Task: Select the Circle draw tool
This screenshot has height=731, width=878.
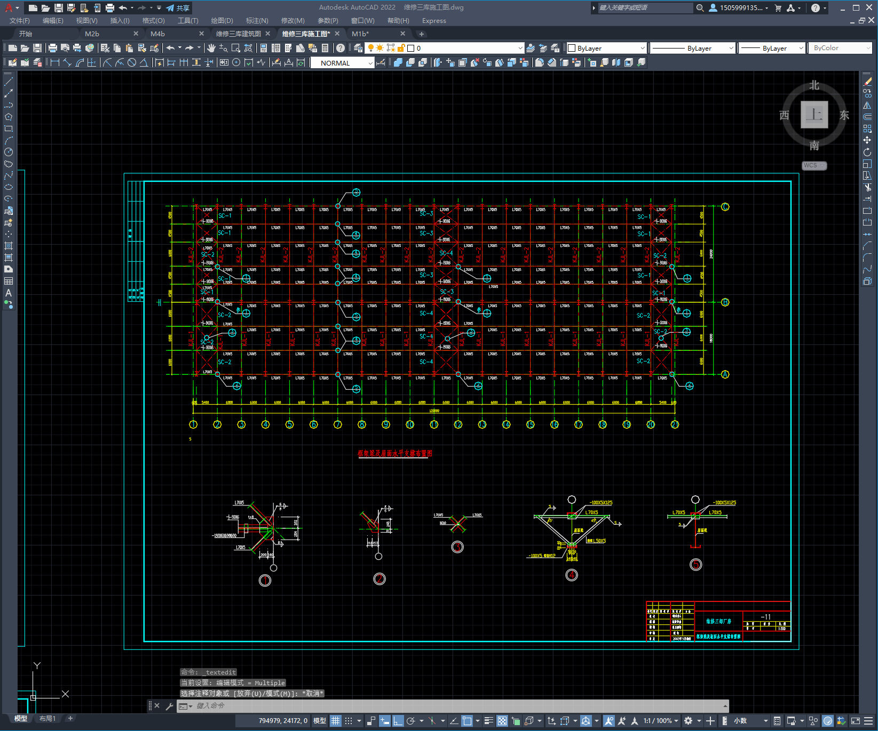Action: point(9,152)
